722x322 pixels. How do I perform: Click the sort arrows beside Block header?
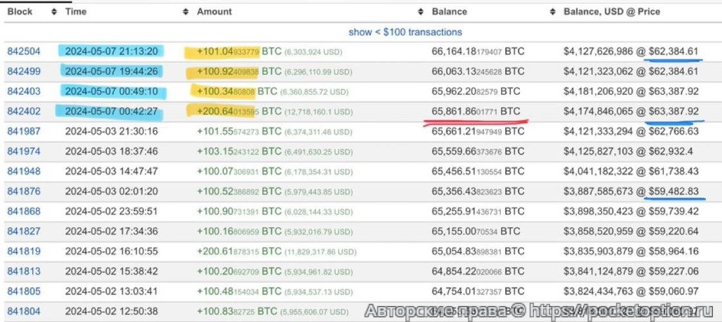(55, 12)
